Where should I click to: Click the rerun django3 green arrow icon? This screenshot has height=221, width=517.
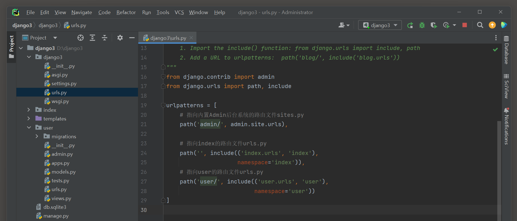click(410, 25)
